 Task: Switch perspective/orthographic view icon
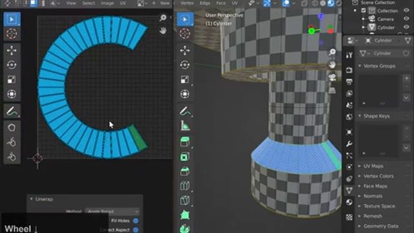(x=332, y=91)
